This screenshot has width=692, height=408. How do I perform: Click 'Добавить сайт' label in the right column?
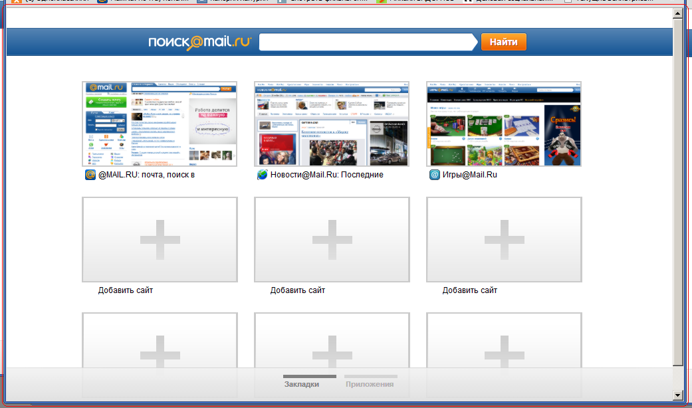[469, 290]
